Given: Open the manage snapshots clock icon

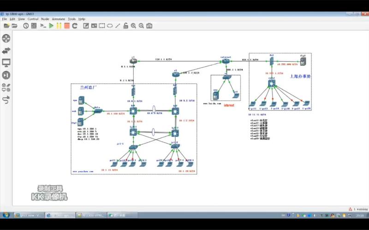Looking at the screenshot, I should (x=26, y=26).
